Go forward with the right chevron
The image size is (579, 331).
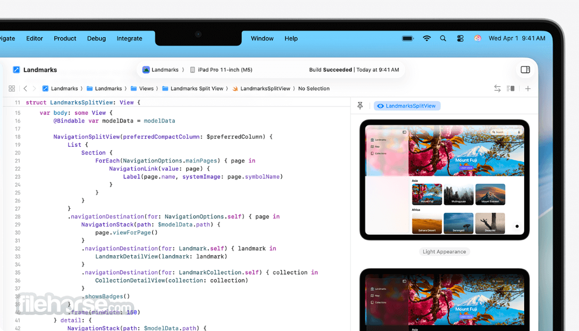click(35, 88)
